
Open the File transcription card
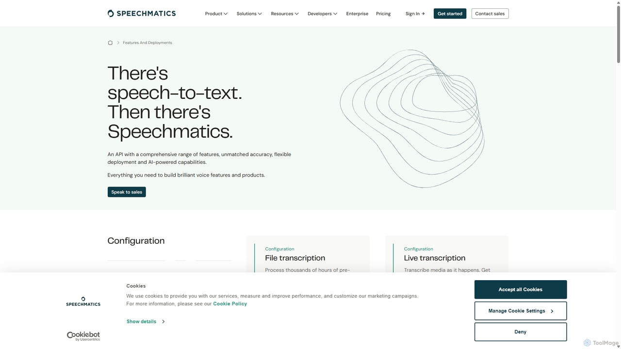pos(308,254)
